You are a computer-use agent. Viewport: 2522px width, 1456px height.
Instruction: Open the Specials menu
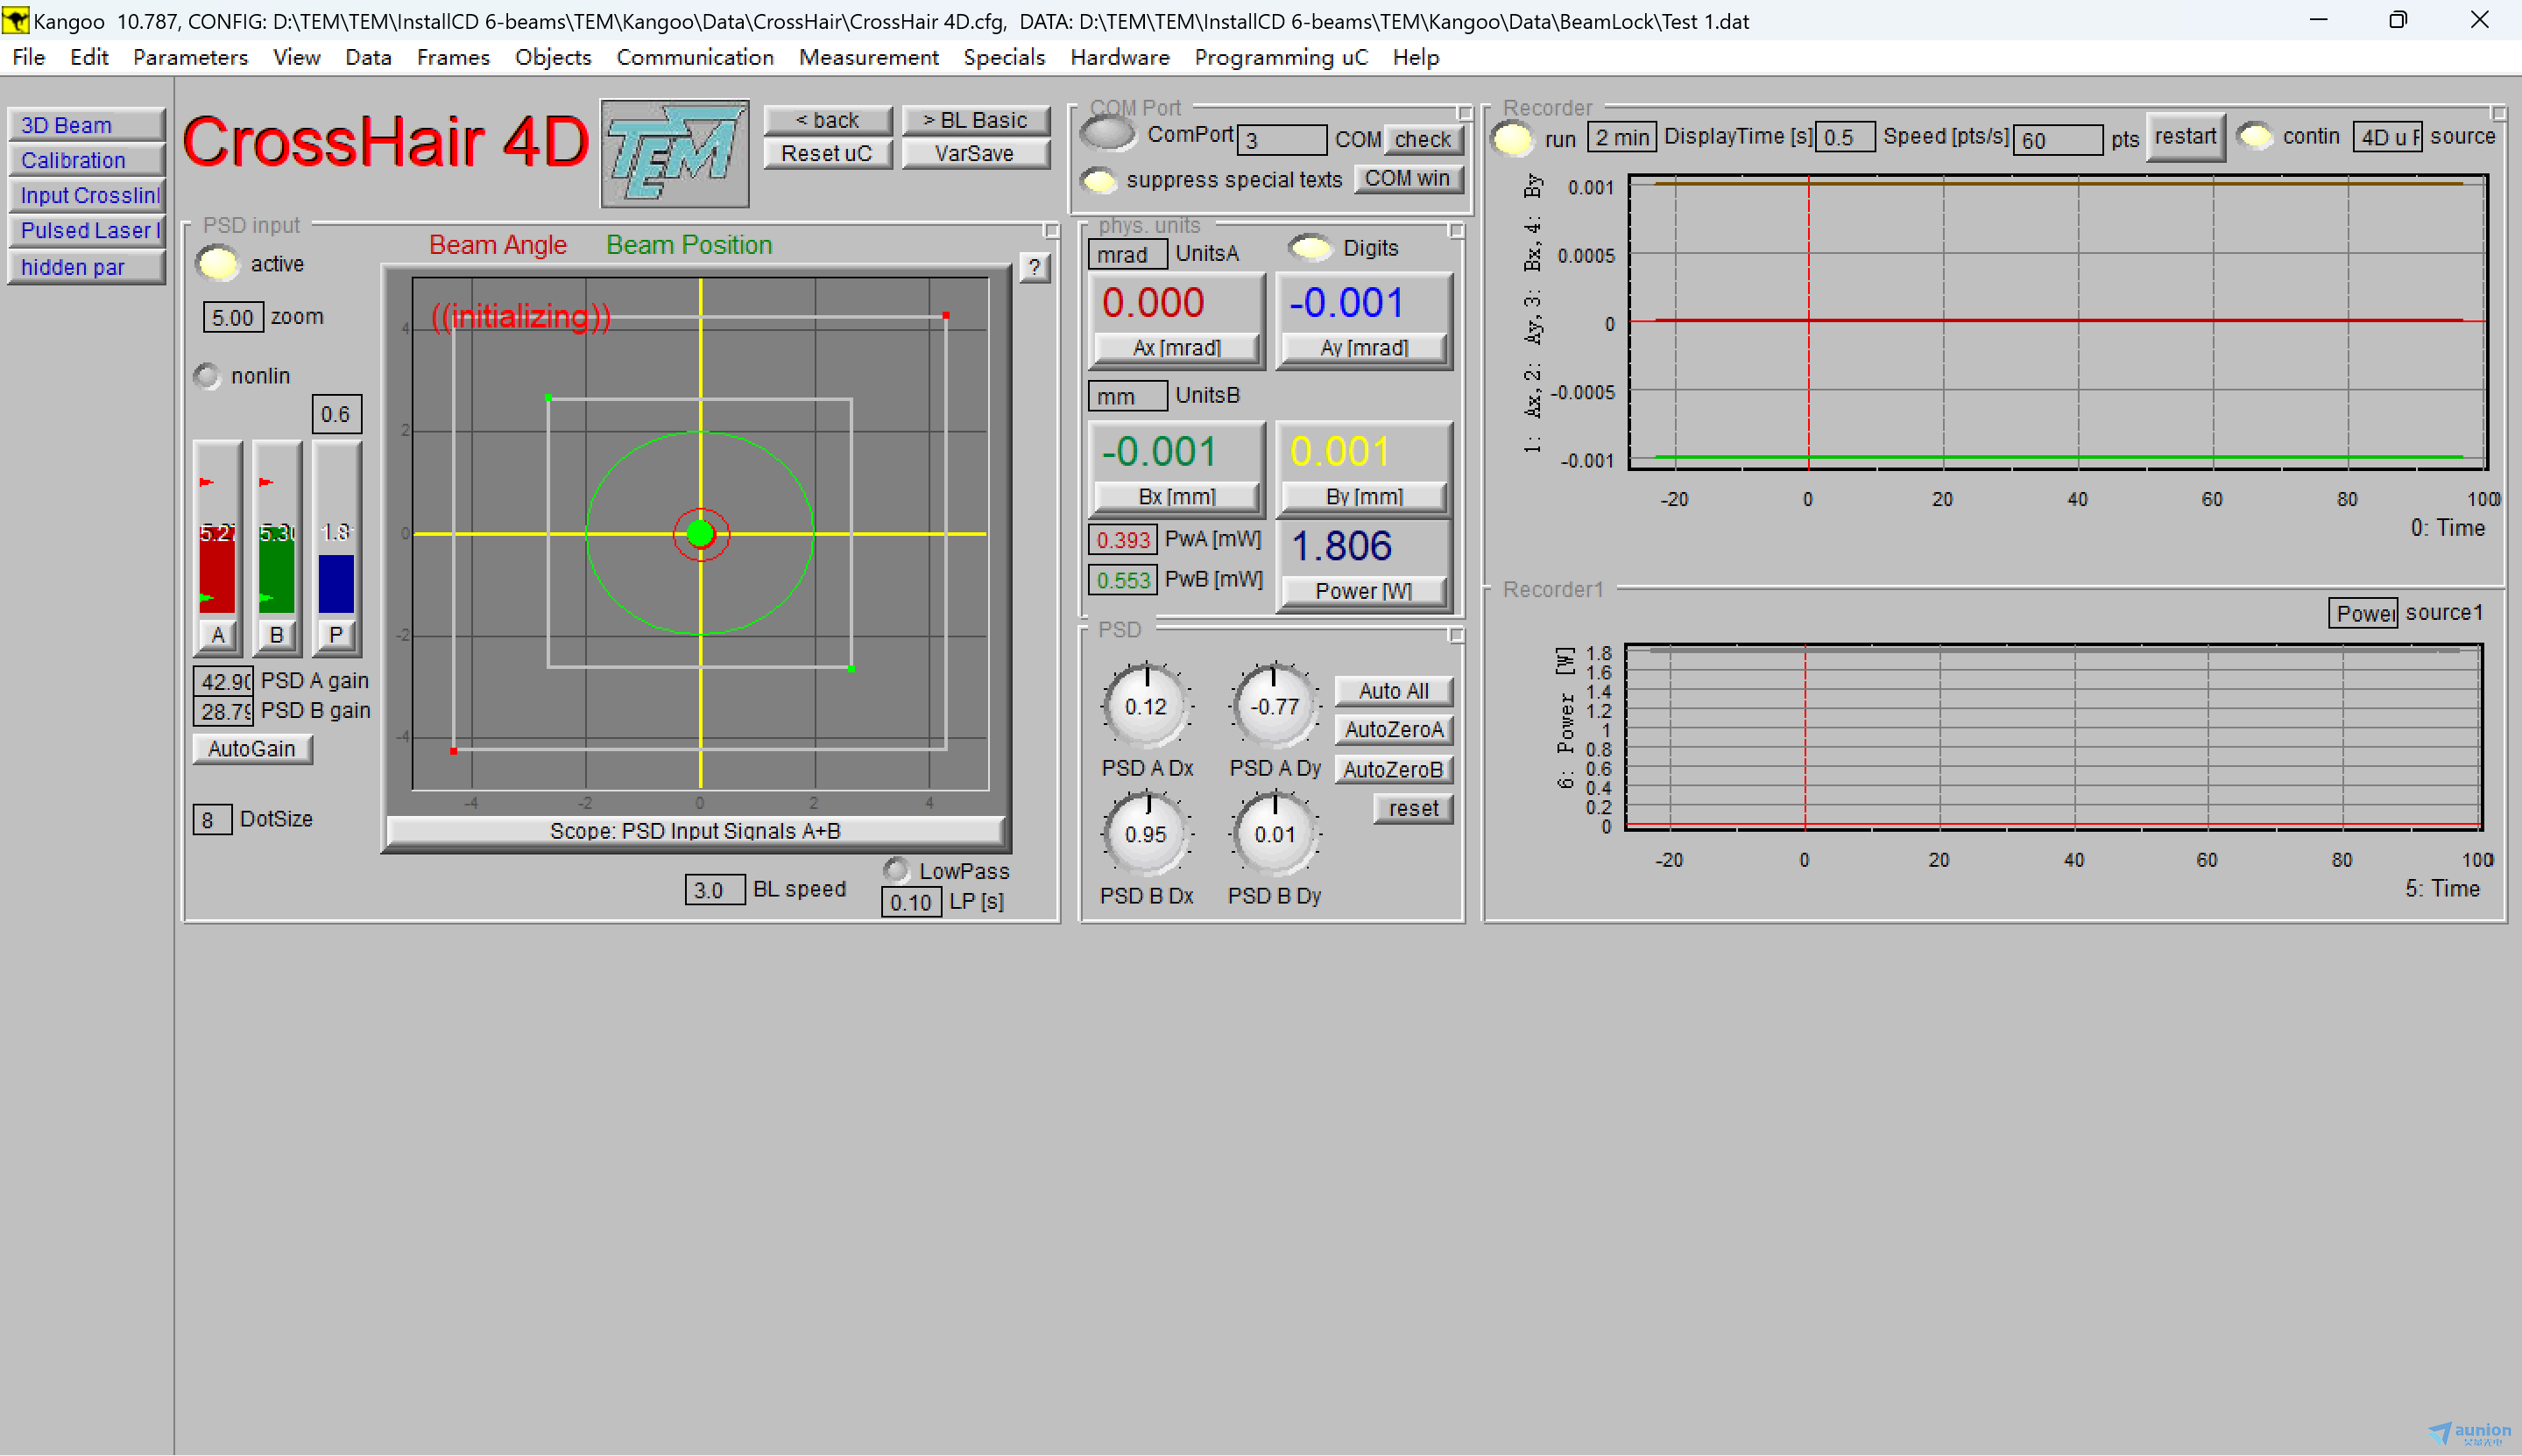coord(1005,57)
